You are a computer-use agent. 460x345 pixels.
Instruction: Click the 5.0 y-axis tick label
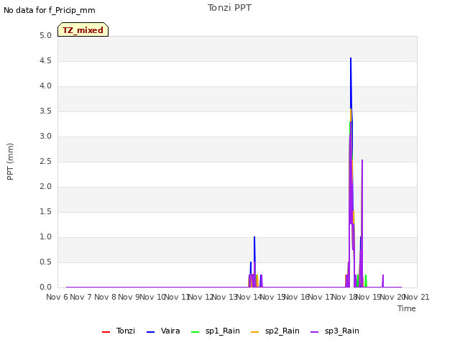click(45, 36)
